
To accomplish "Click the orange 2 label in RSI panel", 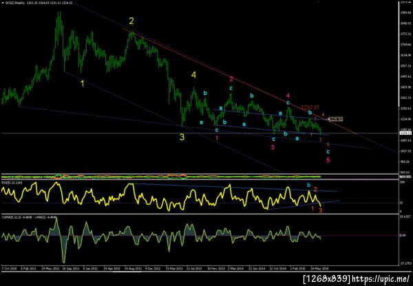I will (x=315, y=189).
